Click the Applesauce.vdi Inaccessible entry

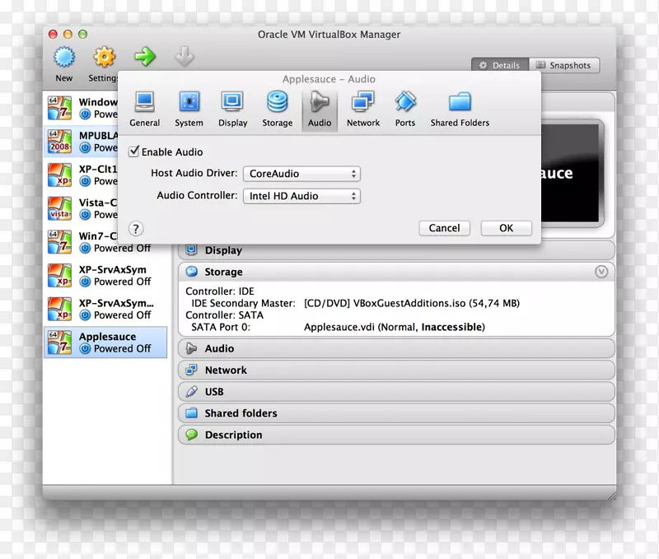[395, 327]
